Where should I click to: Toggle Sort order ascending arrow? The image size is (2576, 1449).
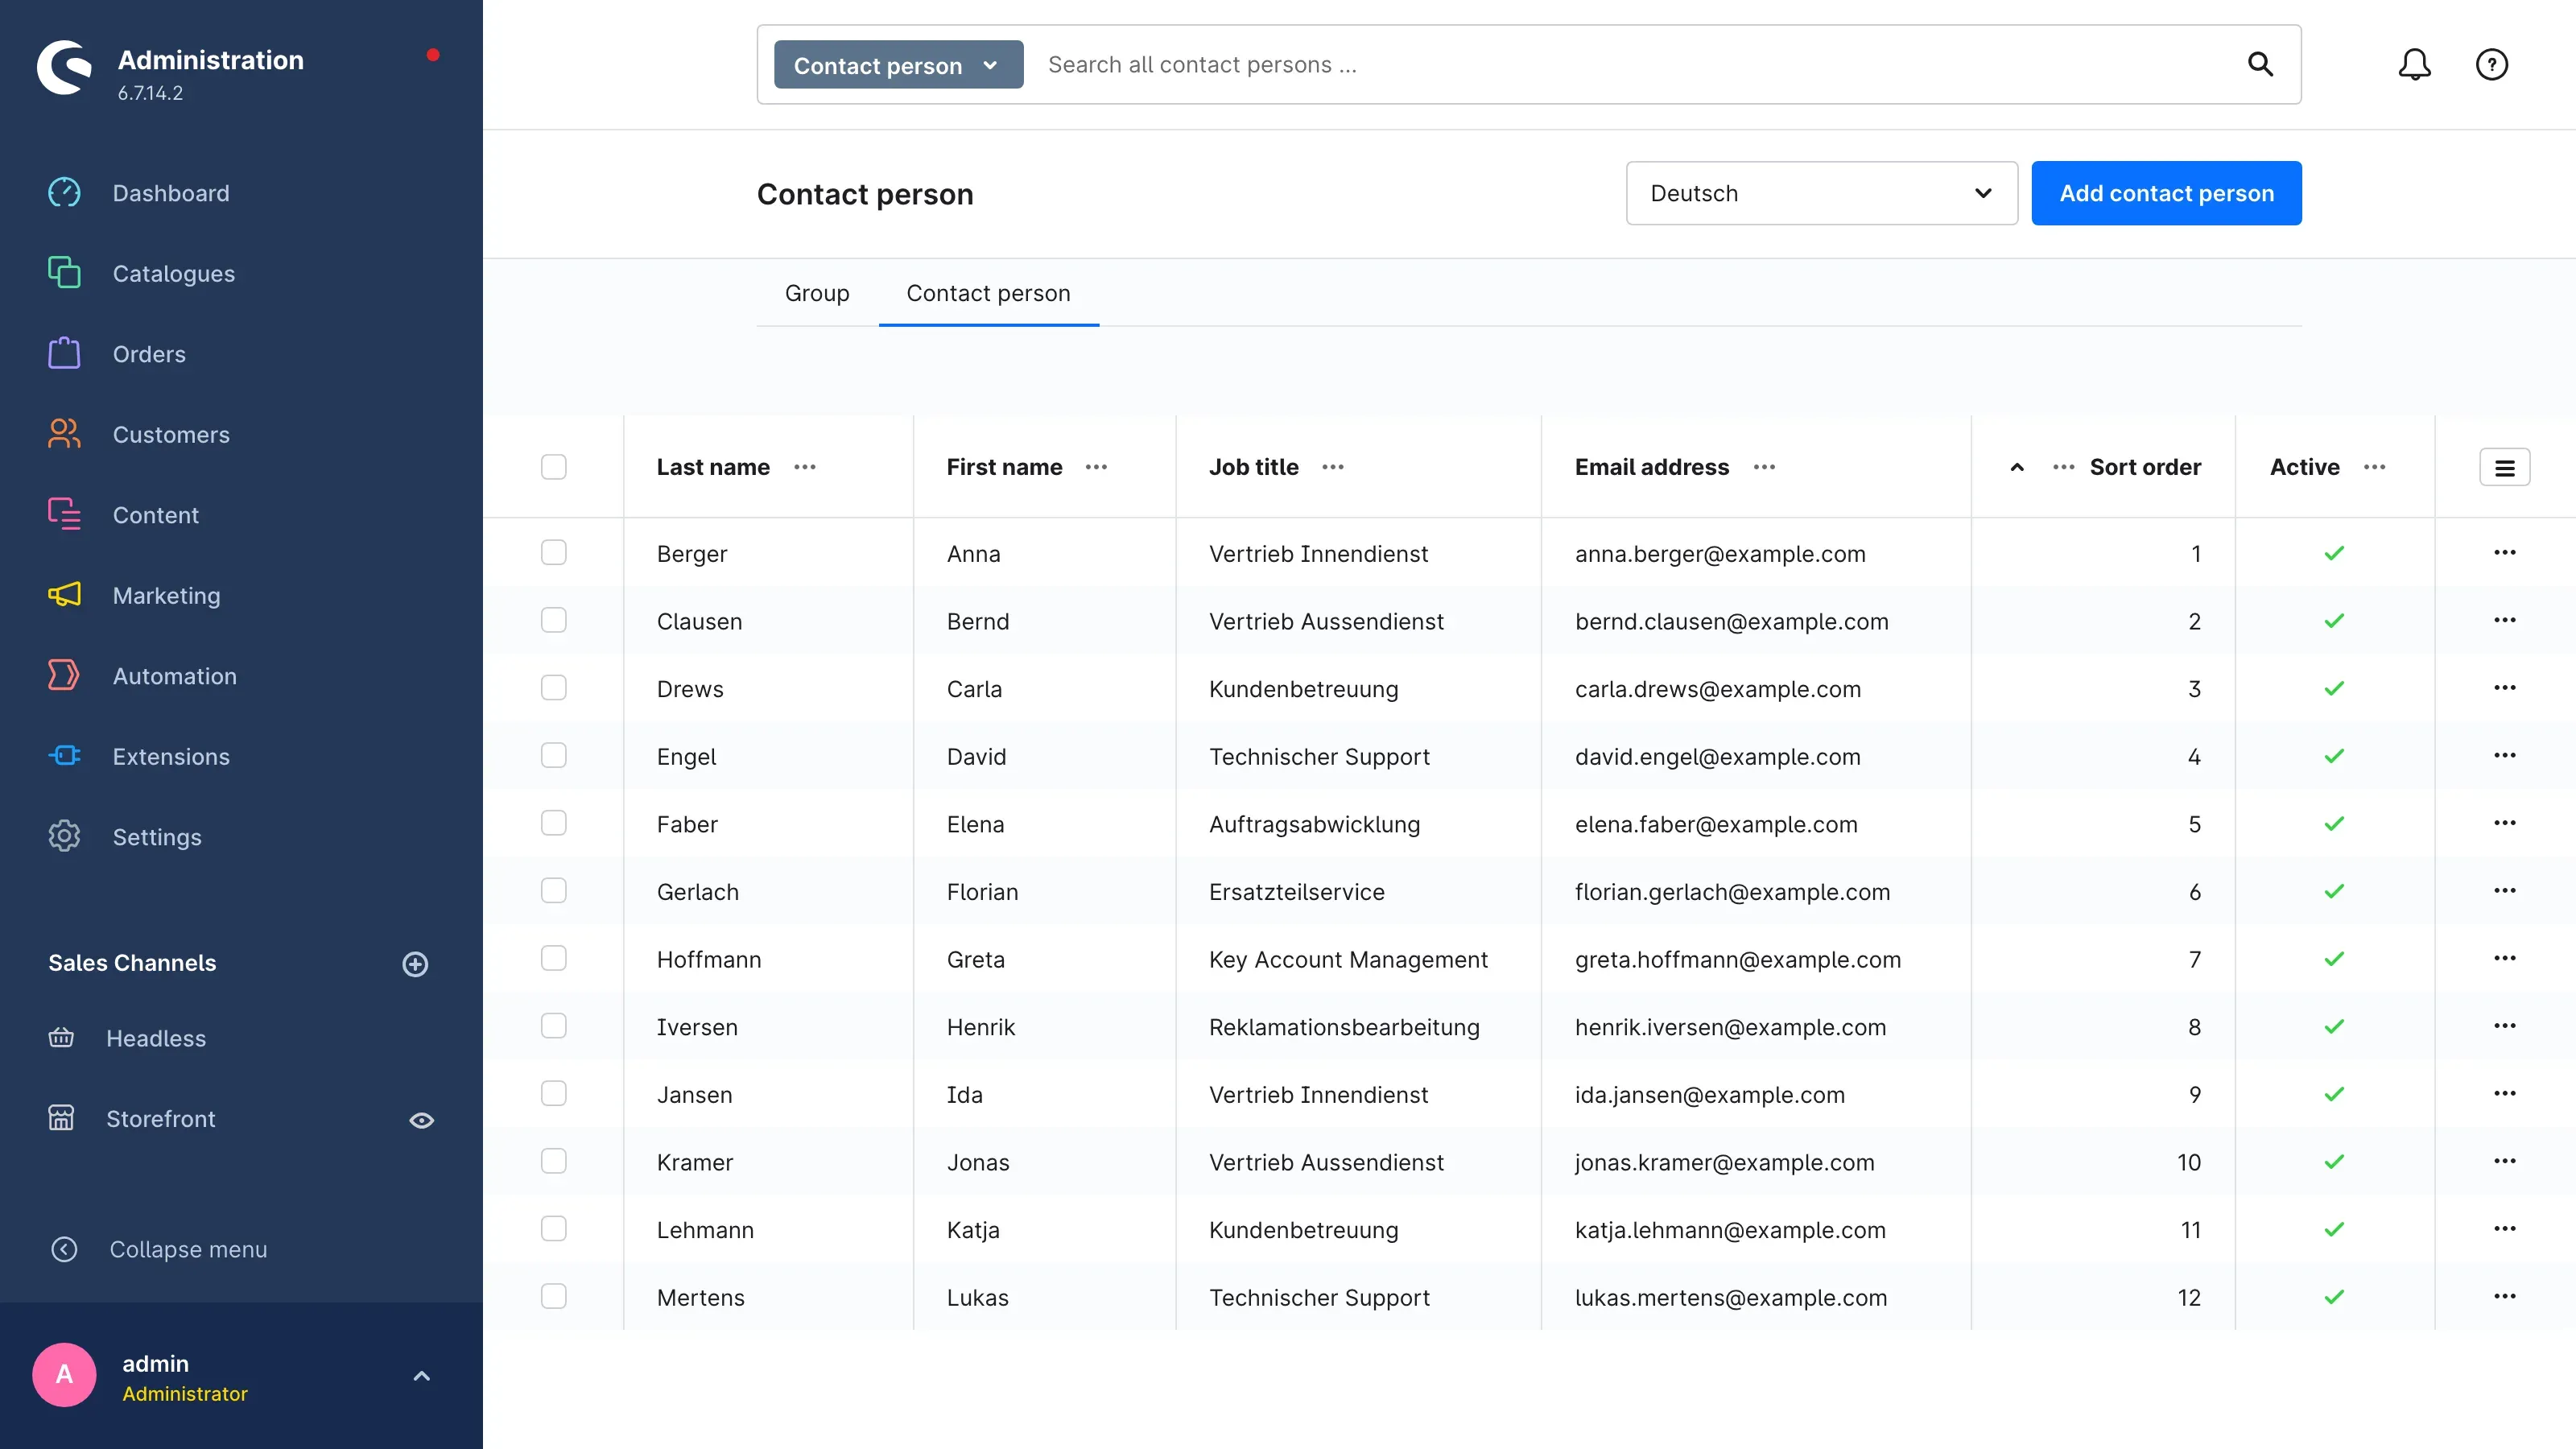[2016, 467]
